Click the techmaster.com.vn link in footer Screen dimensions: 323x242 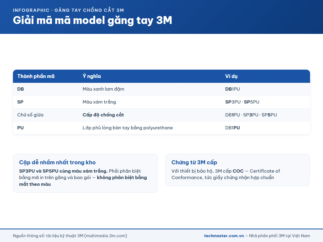[x=224, y=236]
